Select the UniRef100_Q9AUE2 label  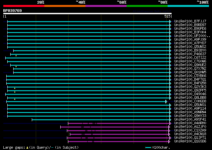coord(190,65)
